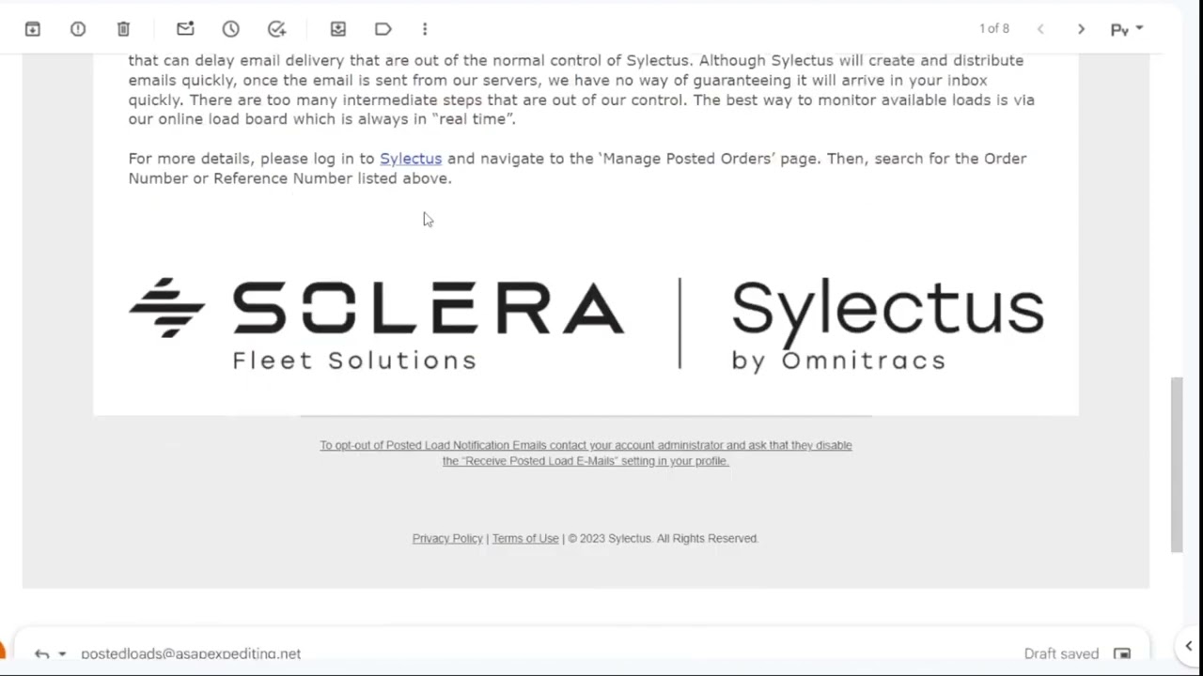
Task: Open Terms of Use link
Action: [x=525, y=538]
